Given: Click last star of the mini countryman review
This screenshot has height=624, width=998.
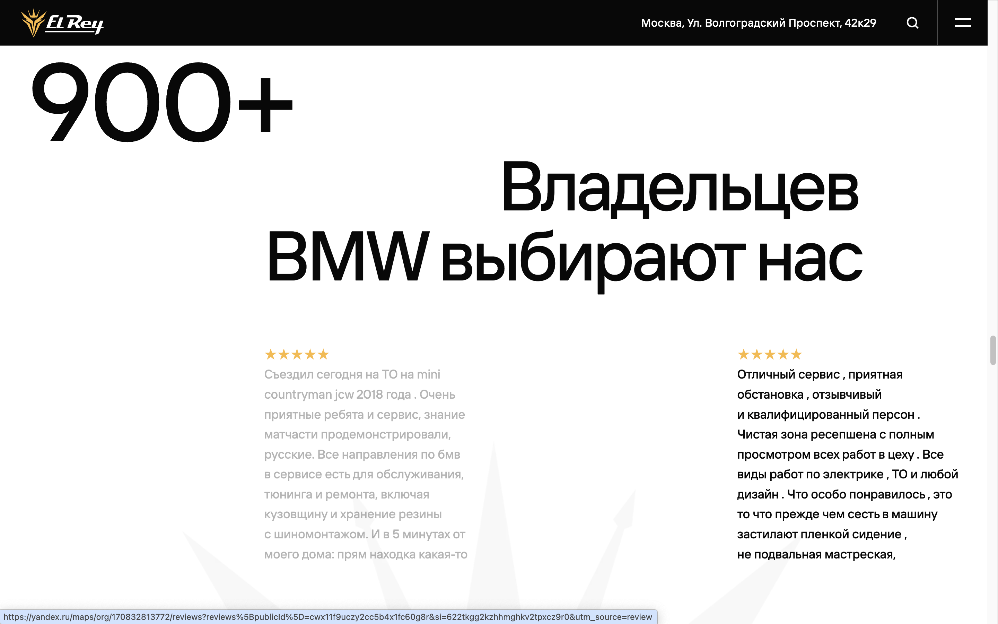Looking at the screenshot, I should (323, 354).
